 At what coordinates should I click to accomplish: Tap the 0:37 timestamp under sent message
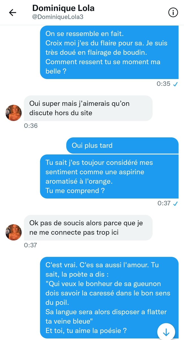(x=164, y=203)
